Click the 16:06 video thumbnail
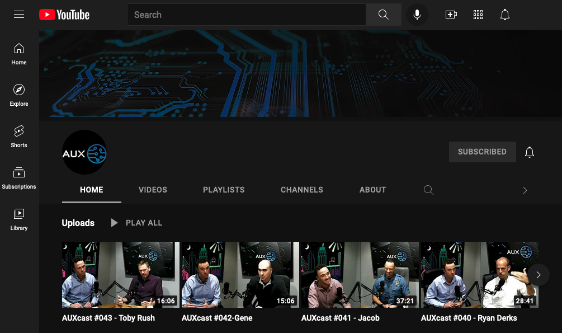This screenshot has height=333, width=562. coord(120,275)
